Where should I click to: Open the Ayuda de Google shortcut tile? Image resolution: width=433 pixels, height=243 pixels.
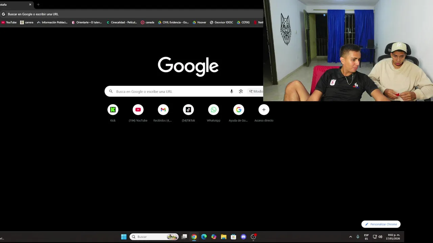[x=238, y=113]
